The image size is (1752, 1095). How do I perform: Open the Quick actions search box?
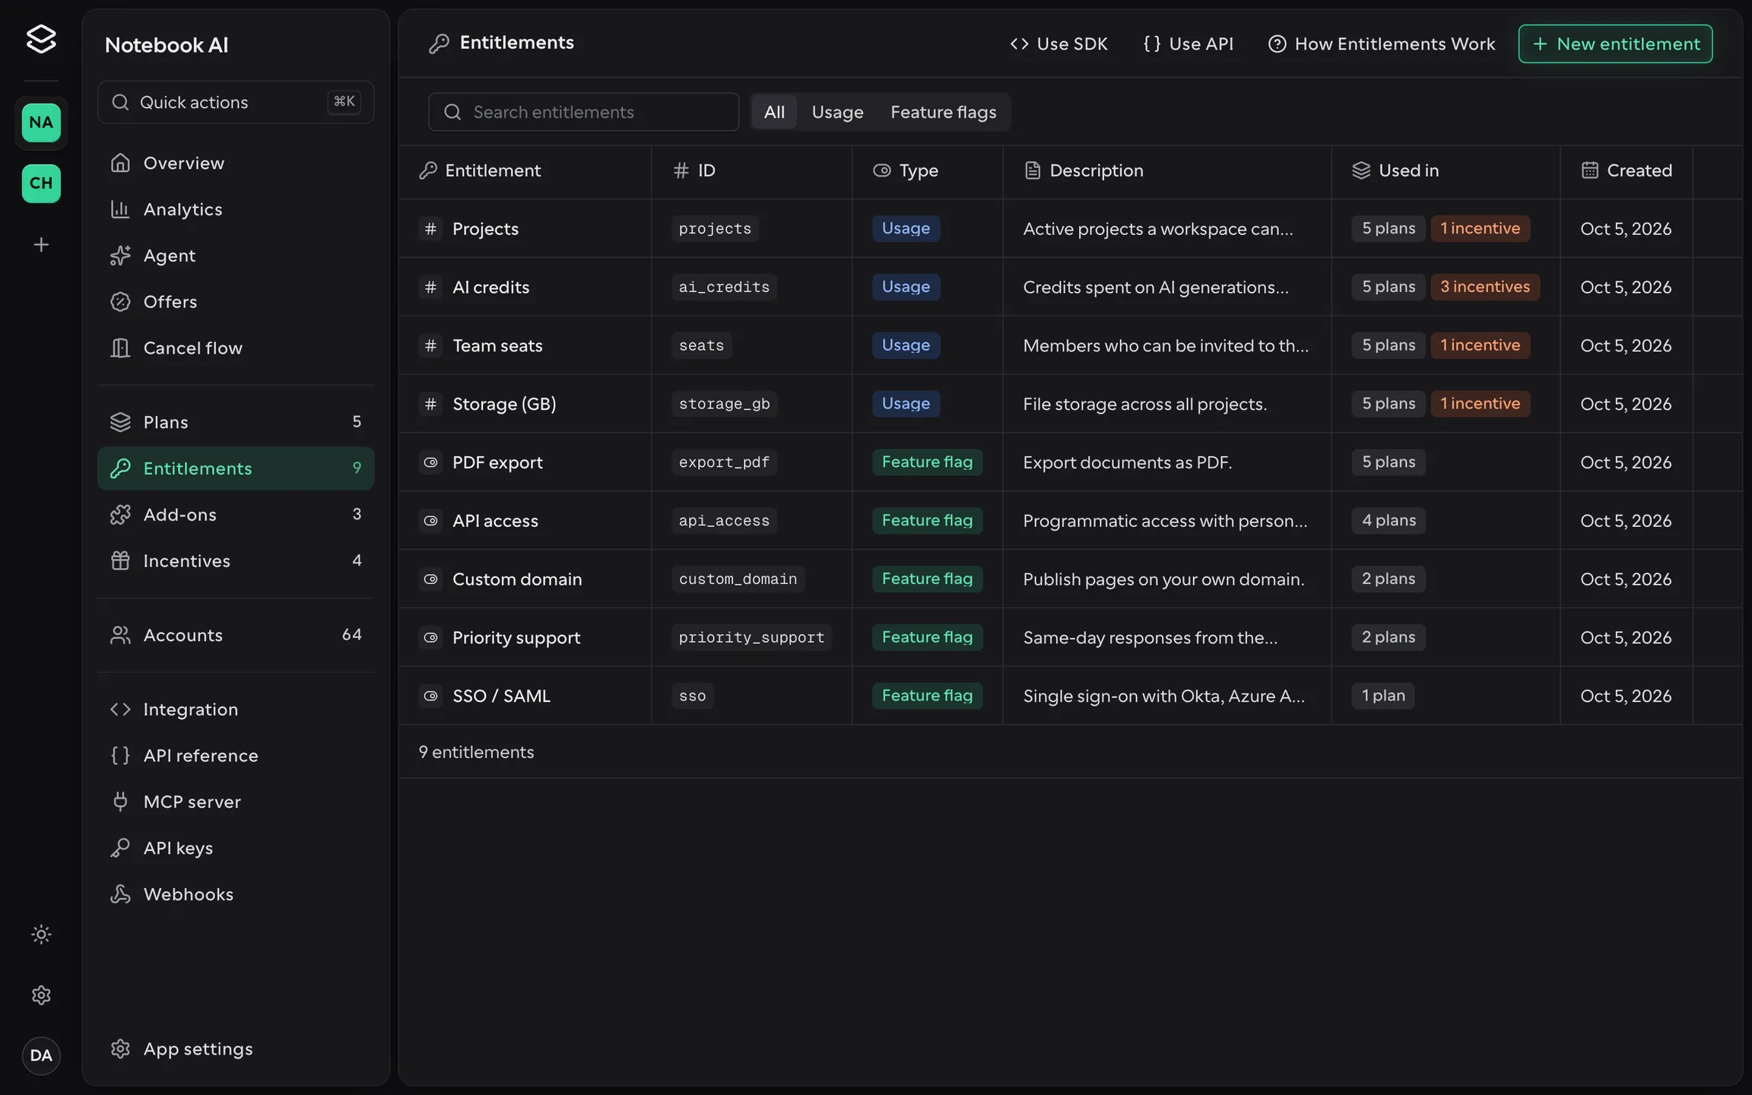236,102
